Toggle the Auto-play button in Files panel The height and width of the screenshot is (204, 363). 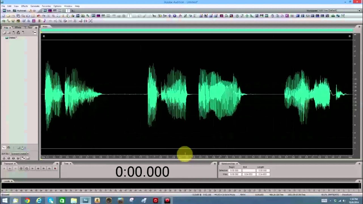(x=4, y=147)
